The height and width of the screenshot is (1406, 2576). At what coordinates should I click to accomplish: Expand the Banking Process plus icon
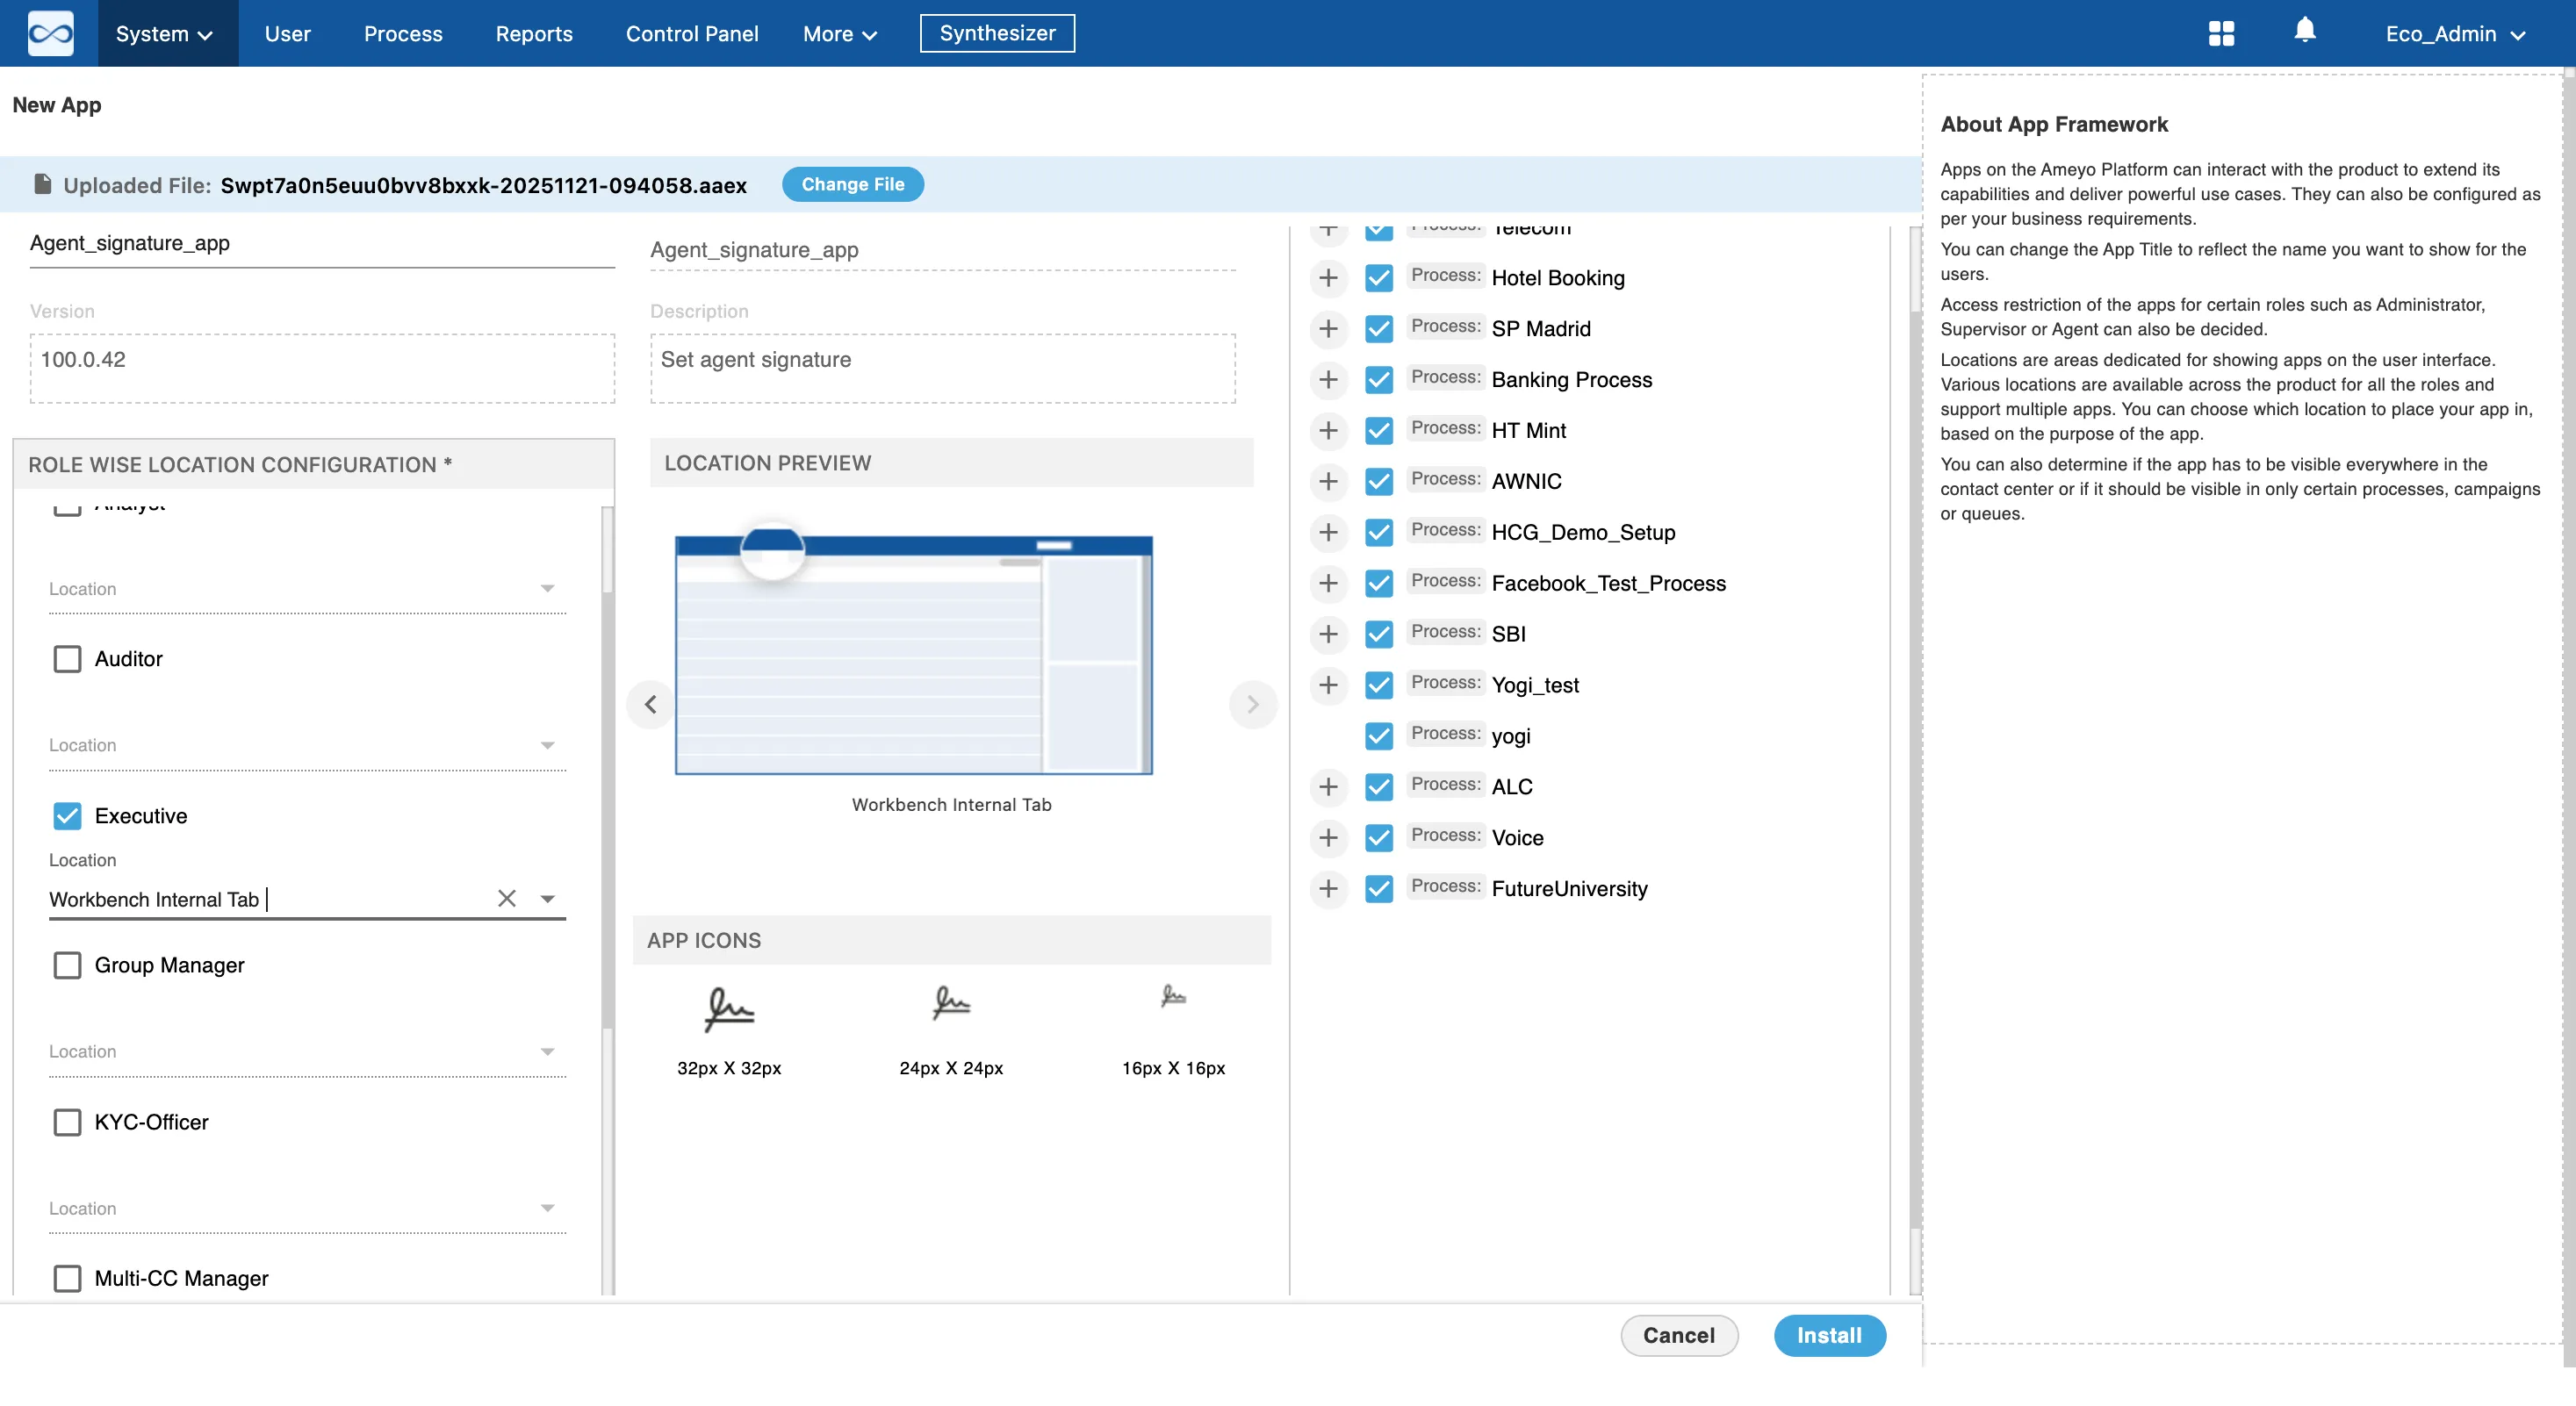click(x=1328, y=380)
